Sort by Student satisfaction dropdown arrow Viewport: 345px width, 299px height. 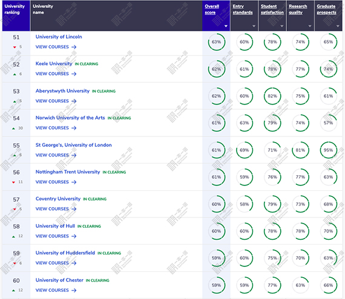tap(282, 26)
